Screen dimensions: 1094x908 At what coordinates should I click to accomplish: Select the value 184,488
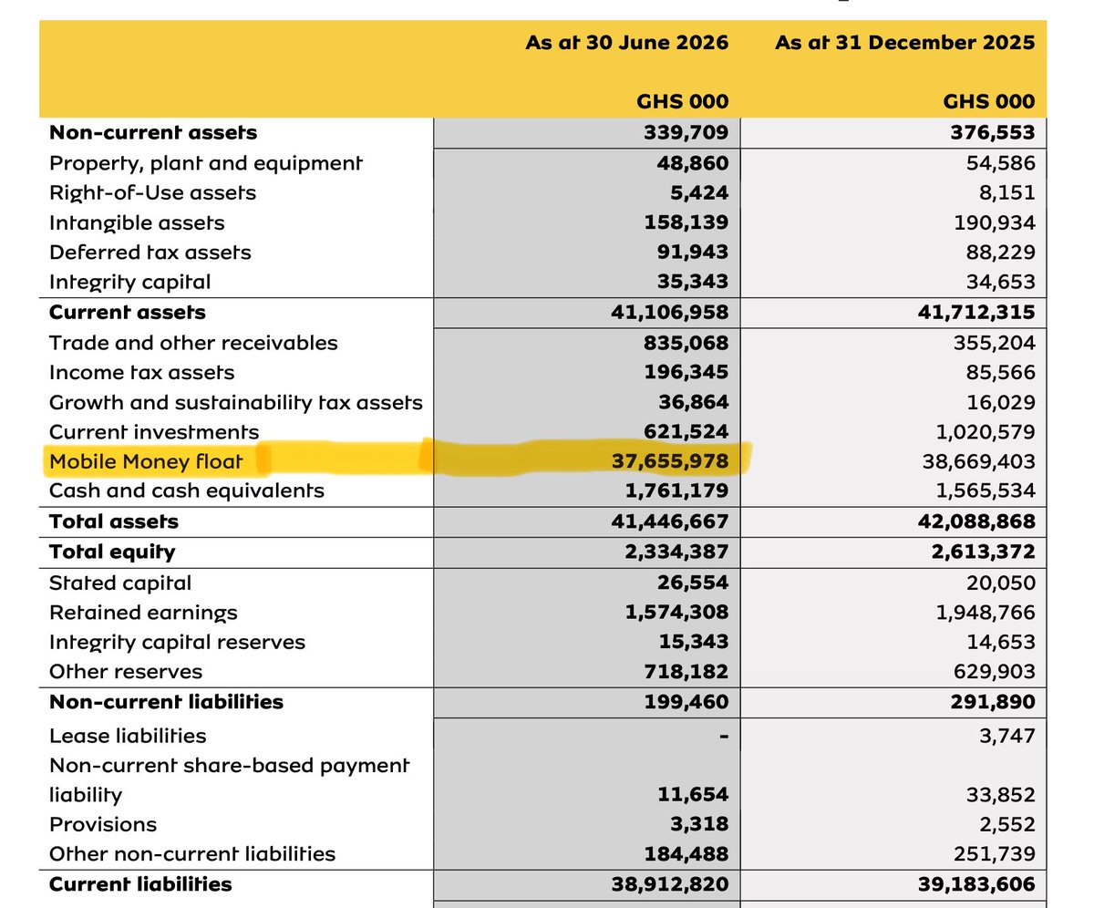coord(687,854)
